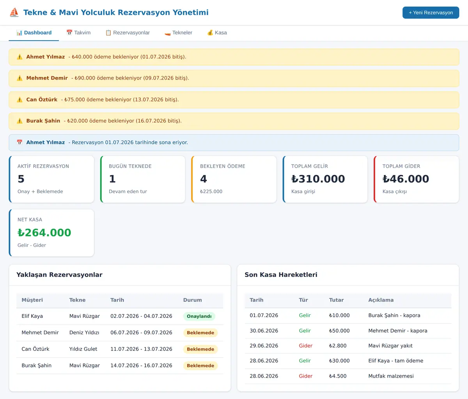The height and width of the screenshot is (399, 468).
Task: Click Can Öztürk in upcoming reservations table
Action: coord(35,349)
